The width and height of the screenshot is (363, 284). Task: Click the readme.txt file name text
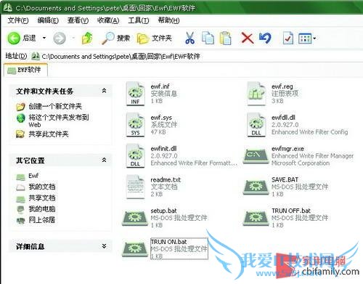(166, 179)
